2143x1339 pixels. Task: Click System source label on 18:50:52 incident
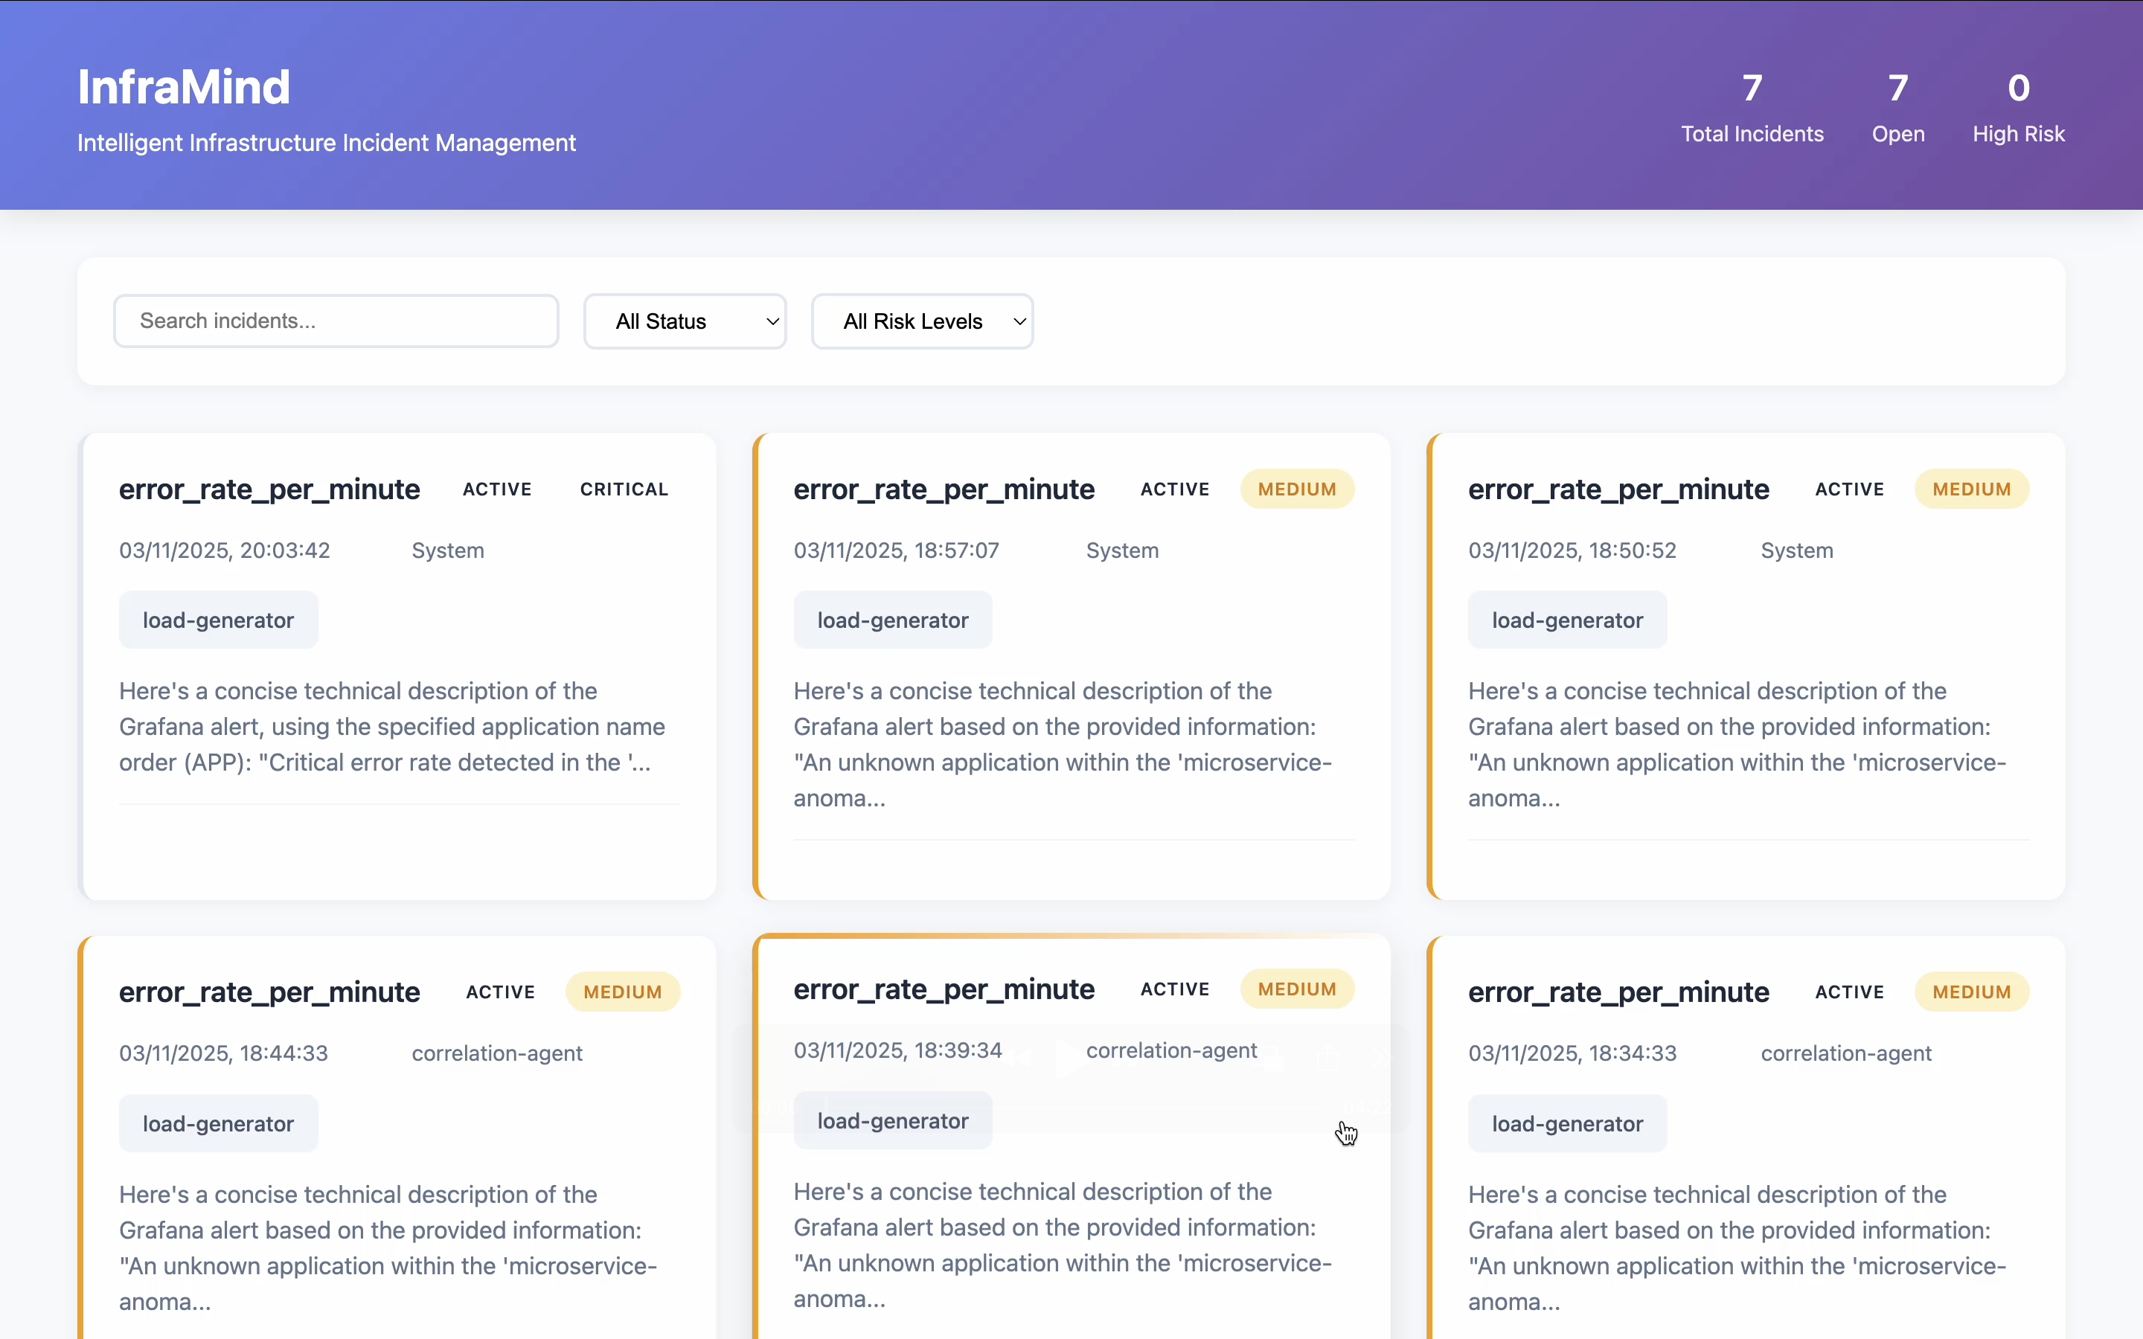[x=1797, y=550]
